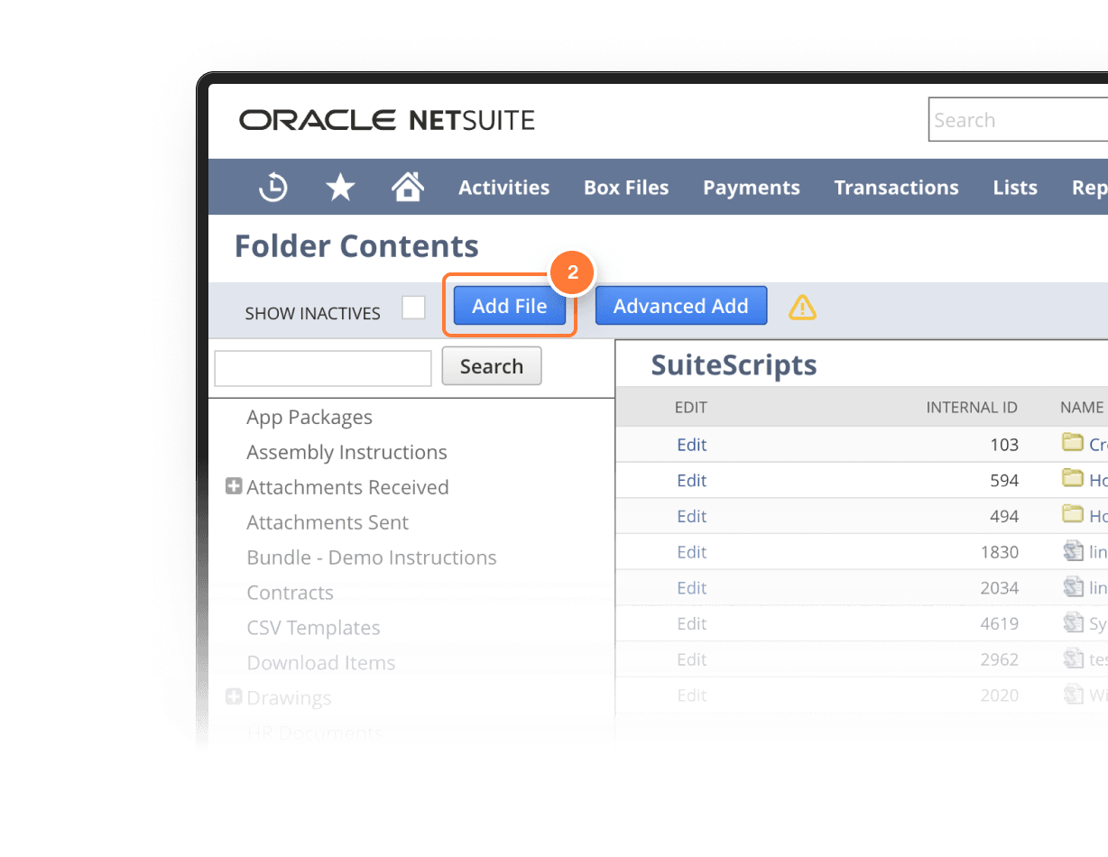Click the SuiteScripts folder heading

tap(734, 364)
